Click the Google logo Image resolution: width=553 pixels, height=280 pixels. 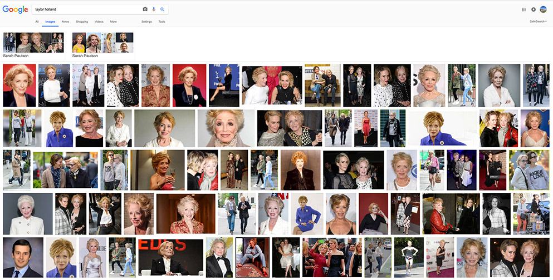[x=15, y=9]
